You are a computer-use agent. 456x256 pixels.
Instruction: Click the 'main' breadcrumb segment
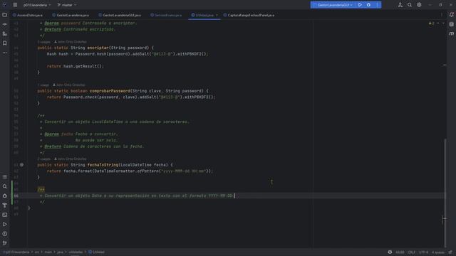[x=48, y=252]
